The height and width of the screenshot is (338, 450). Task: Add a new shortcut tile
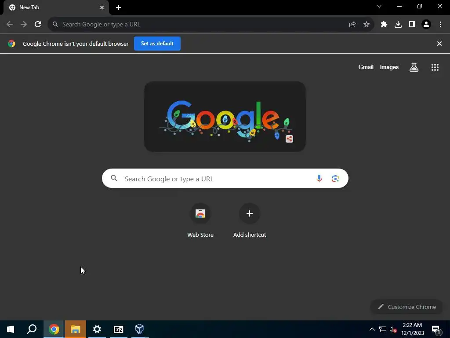[x=250, y=221]
